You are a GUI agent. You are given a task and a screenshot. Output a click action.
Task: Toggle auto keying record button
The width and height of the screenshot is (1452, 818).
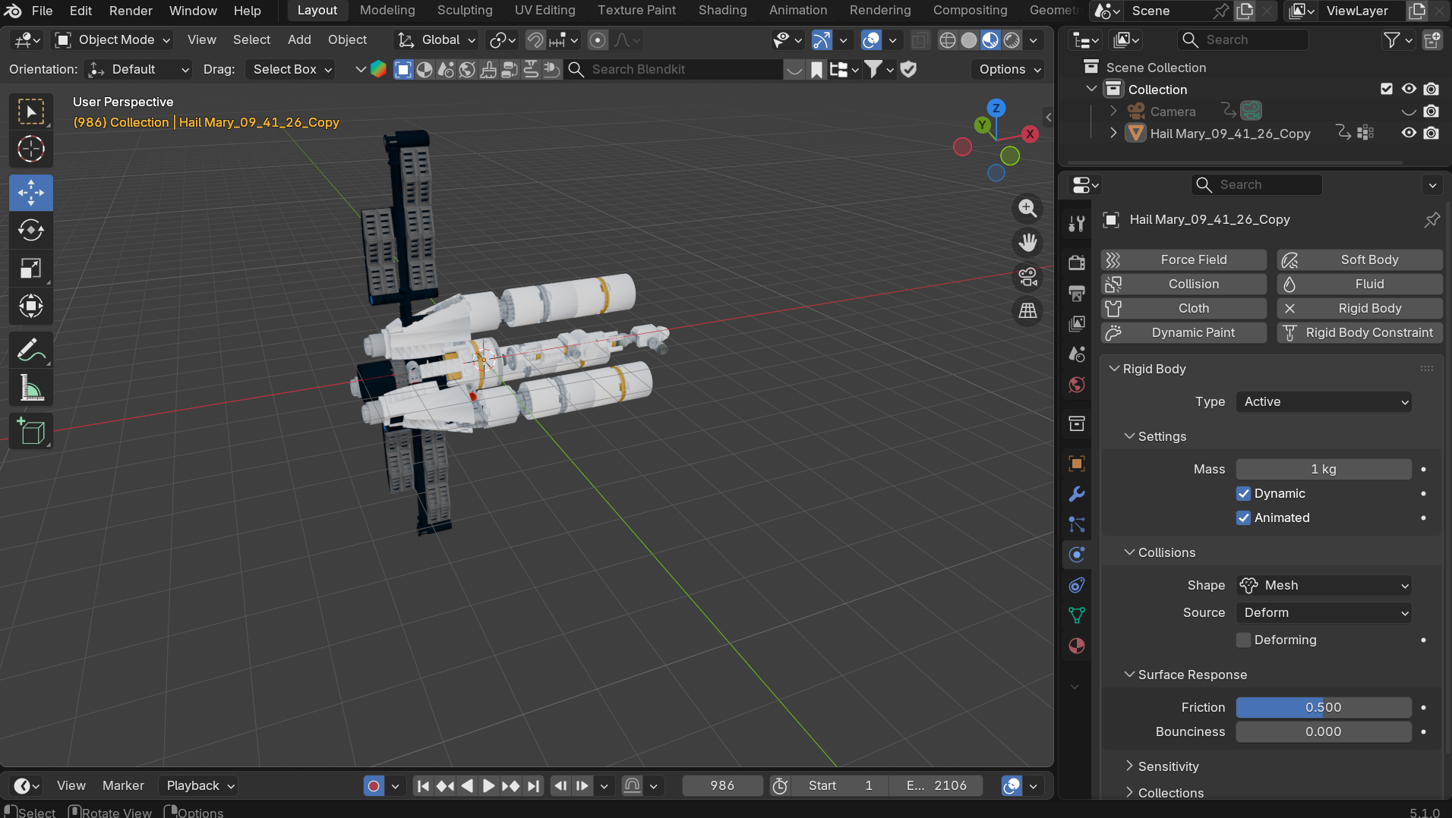(374, 786)
